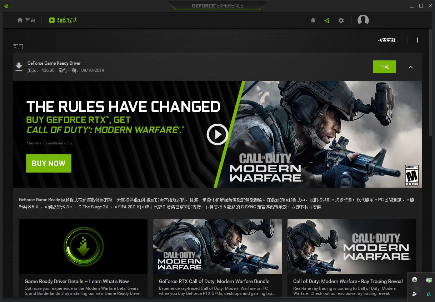
Task: Switch to the 驅動程式 tab
Action: [63, 20]
